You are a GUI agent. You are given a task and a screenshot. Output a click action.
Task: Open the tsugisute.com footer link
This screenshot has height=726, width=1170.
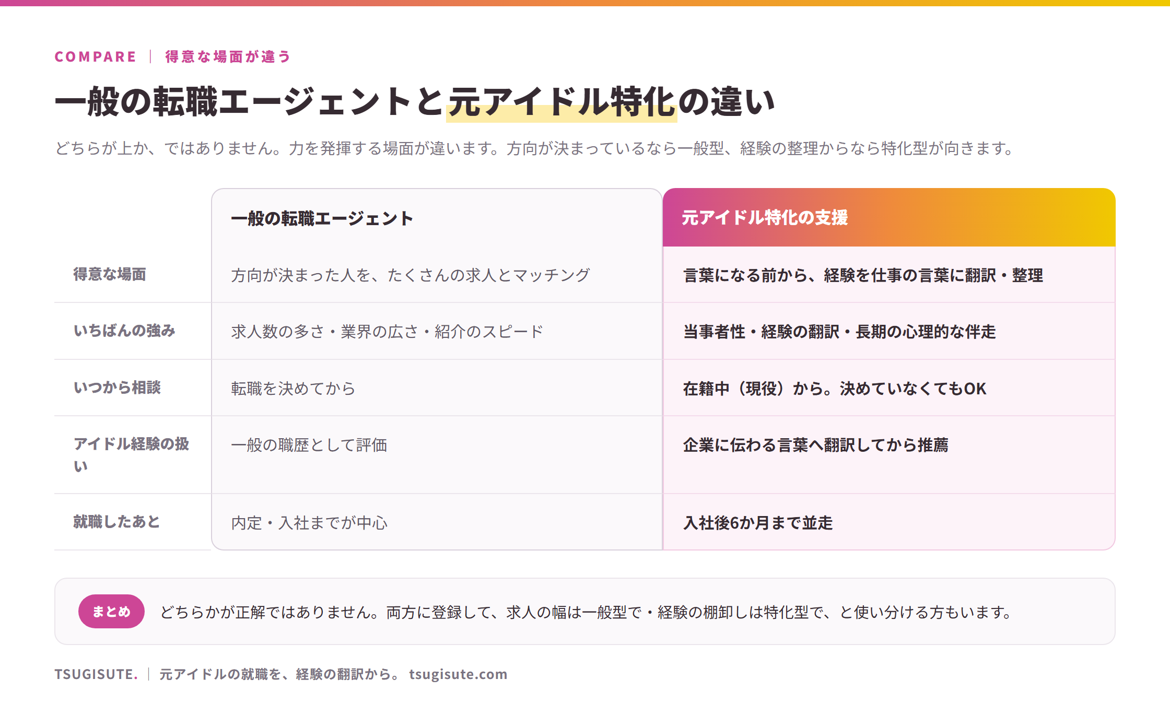[x=458, y=674]
